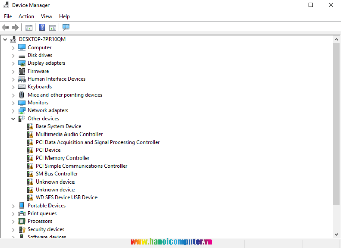Click the Print queues printer icon
Image resolution: width=341 pixels, height=248 pixels.
coord(22,213)
